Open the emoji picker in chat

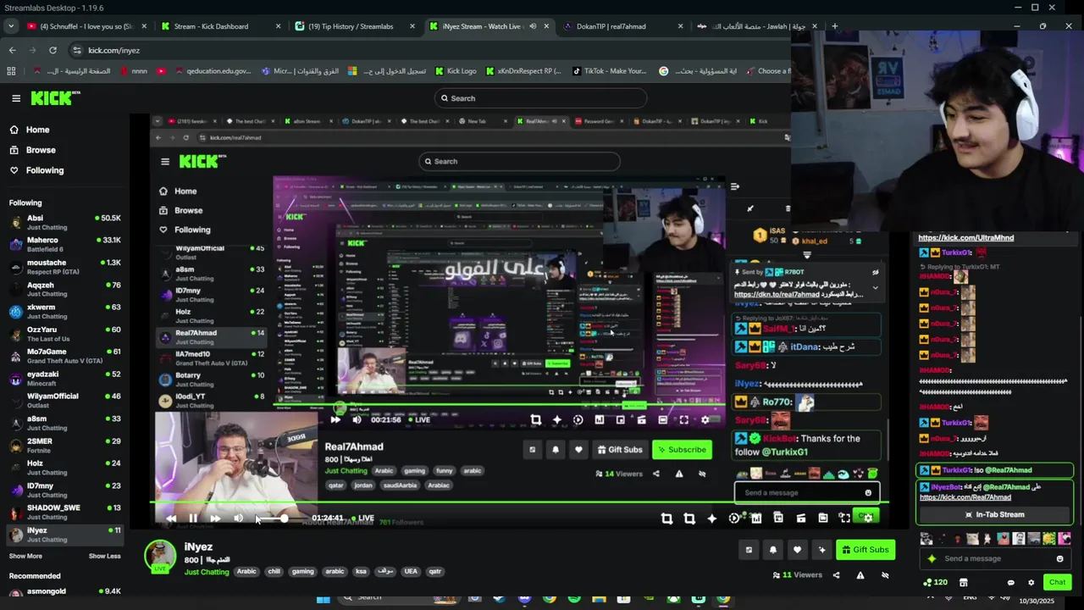tap(1059, 559)
